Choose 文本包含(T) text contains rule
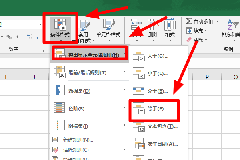Viewport: 240px width, 160px height. point(158,126)
